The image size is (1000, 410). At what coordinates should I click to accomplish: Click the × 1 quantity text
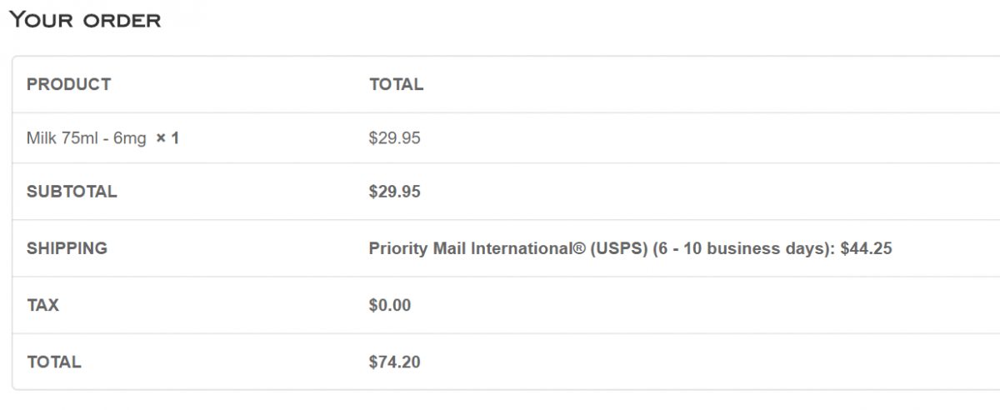pos(167,138)
